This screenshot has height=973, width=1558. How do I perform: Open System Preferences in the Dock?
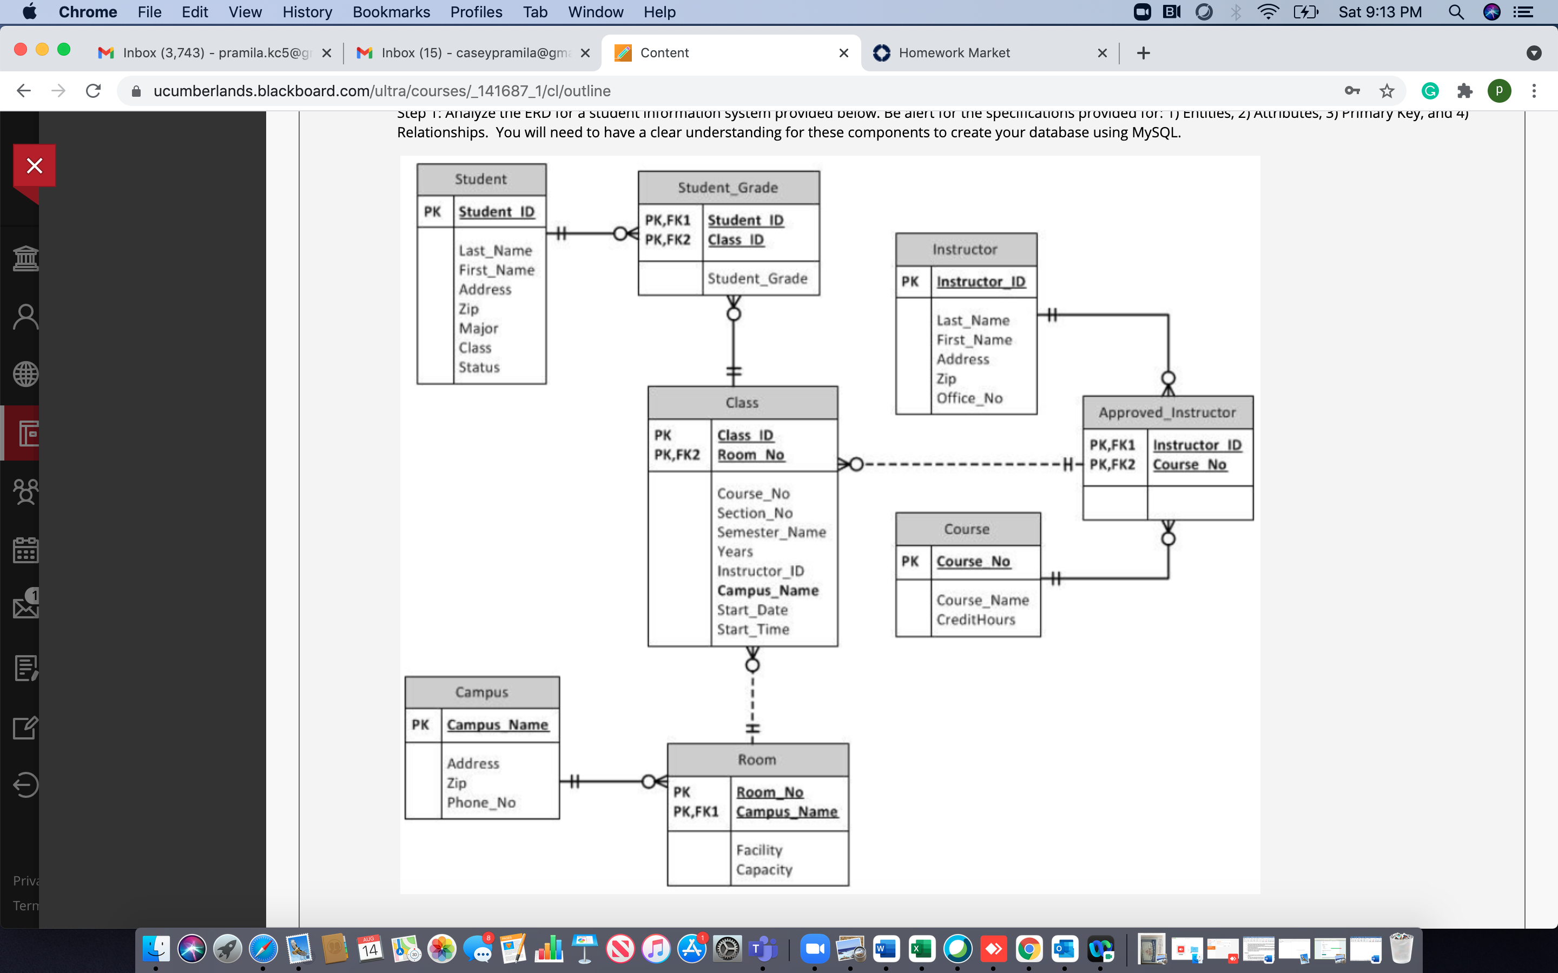(x=727, y=949)
